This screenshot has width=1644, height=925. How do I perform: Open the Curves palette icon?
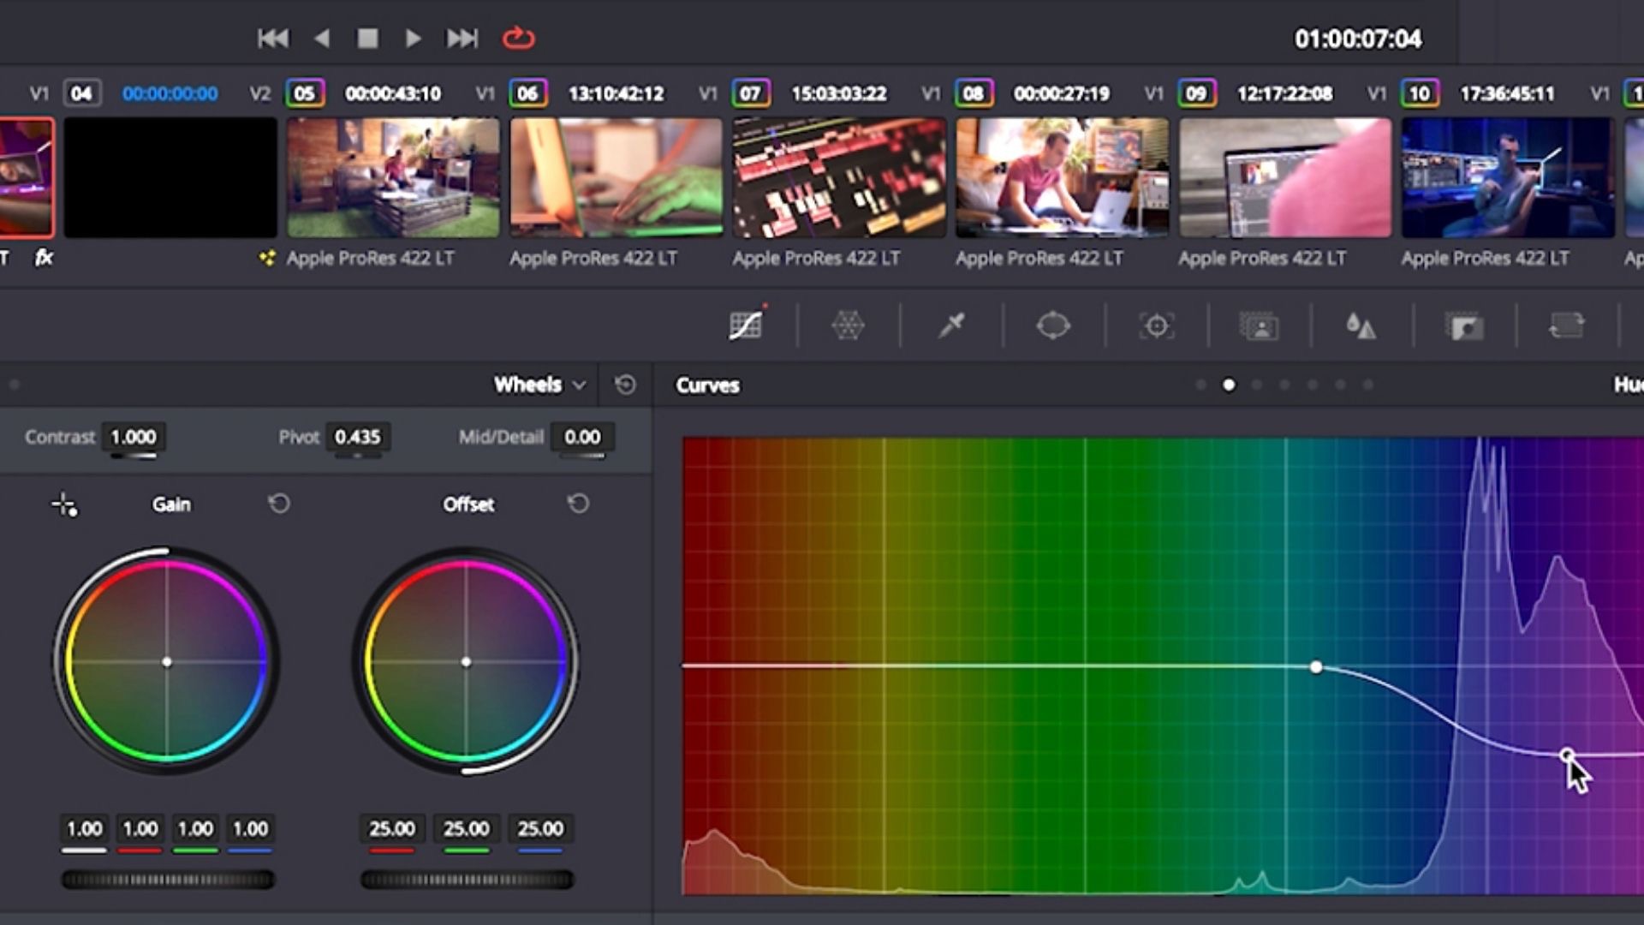(745, 325)
